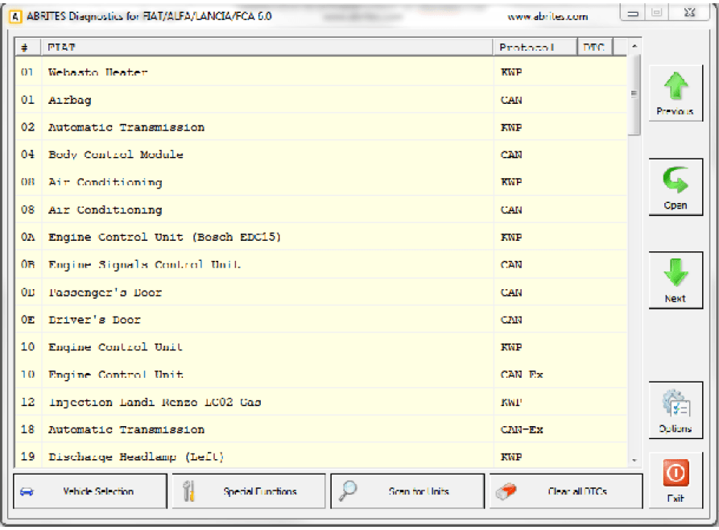
Task: Click the green curved arrow Open icon
Action: [x=675, y=180]
